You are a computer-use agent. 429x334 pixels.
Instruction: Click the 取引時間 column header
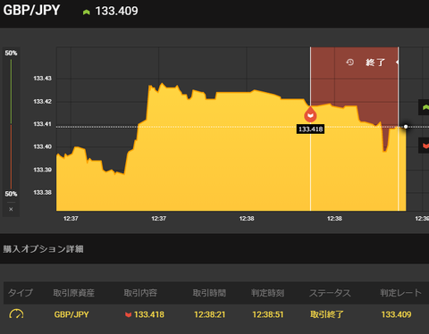point(209,293)
